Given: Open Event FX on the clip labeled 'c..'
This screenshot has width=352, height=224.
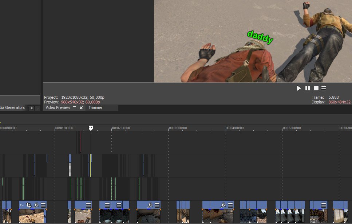Looking at the screenshot, I should point(36,205).
